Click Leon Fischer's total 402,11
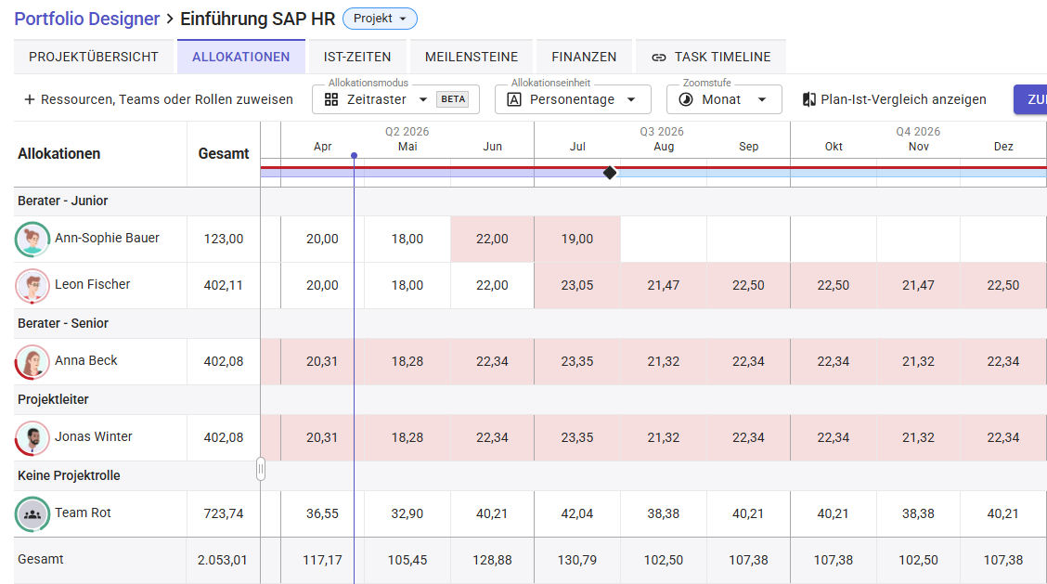The width and height of the screenshot is (1047, 584). pos(224,285)
